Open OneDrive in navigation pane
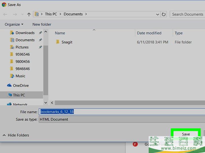 tap(21, 85)
